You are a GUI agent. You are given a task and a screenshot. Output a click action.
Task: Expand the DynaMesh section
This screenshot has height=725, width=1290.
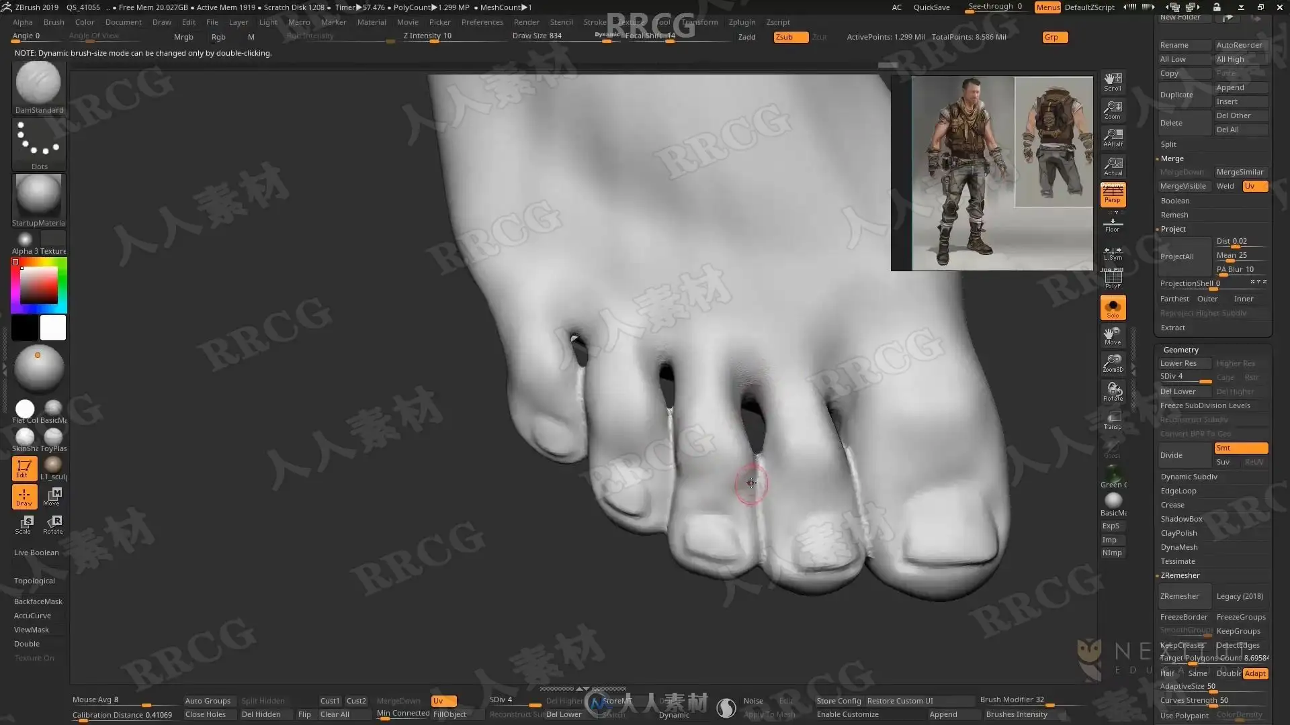coord(1178,547)
